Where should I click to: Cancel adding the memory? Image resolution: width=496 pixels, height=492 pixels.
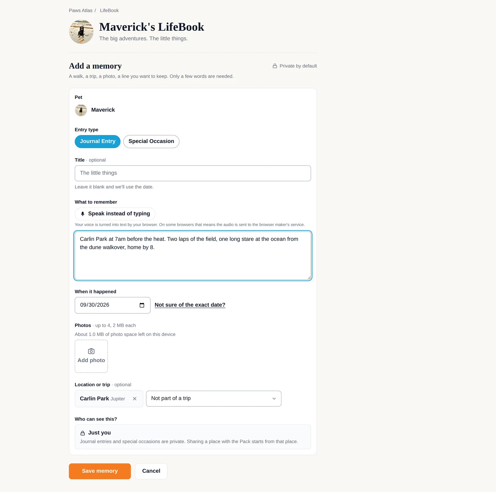pyautogui.click(x=151, y=471)
